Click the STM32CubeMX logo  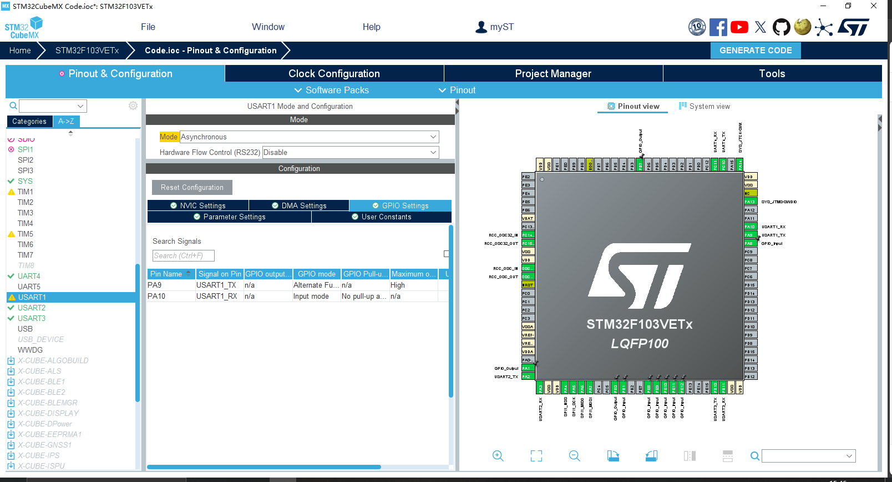pyautogui.click(x=24, y=28)
